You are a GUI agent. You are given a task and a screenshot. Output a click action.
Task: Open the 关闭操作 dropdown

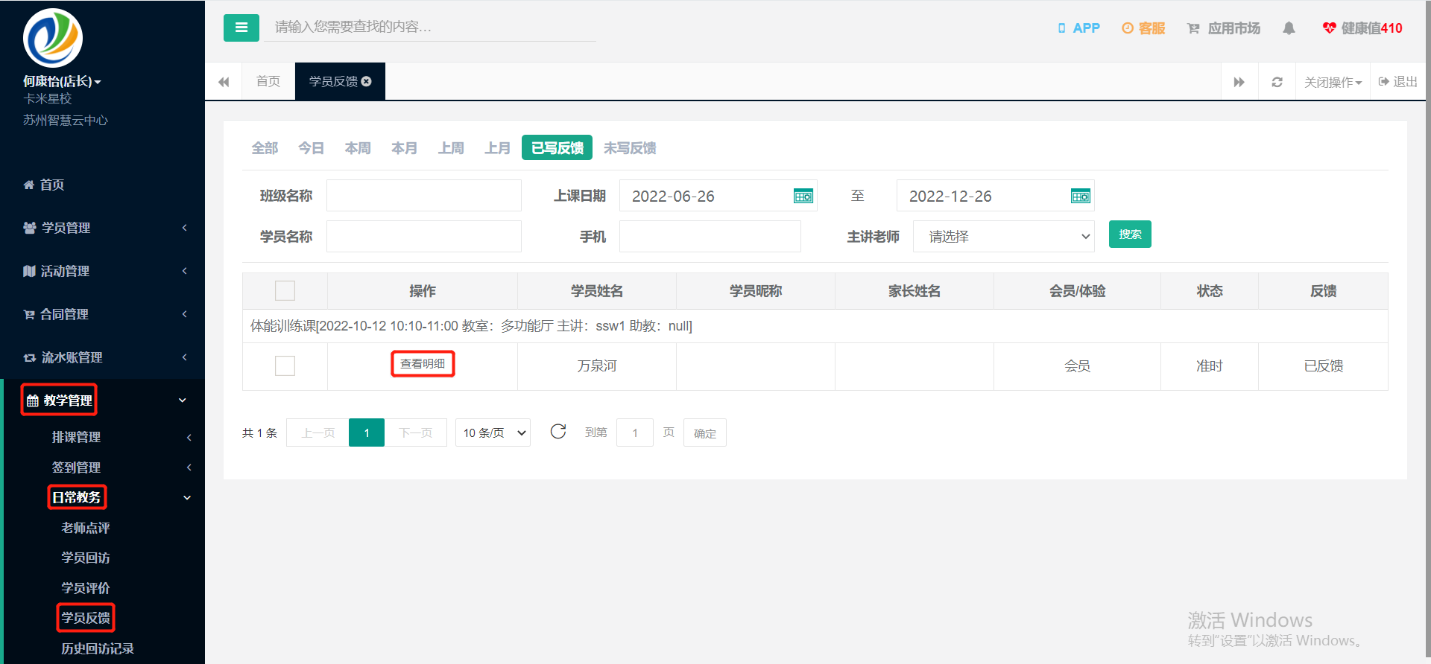click(1333, 82)
